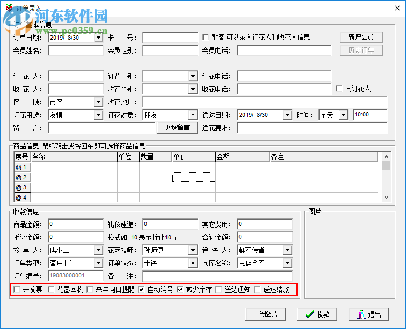Expand the 收花性别 dropdown
Viewport: 406px width, 329px height.
tap(193, 89)
